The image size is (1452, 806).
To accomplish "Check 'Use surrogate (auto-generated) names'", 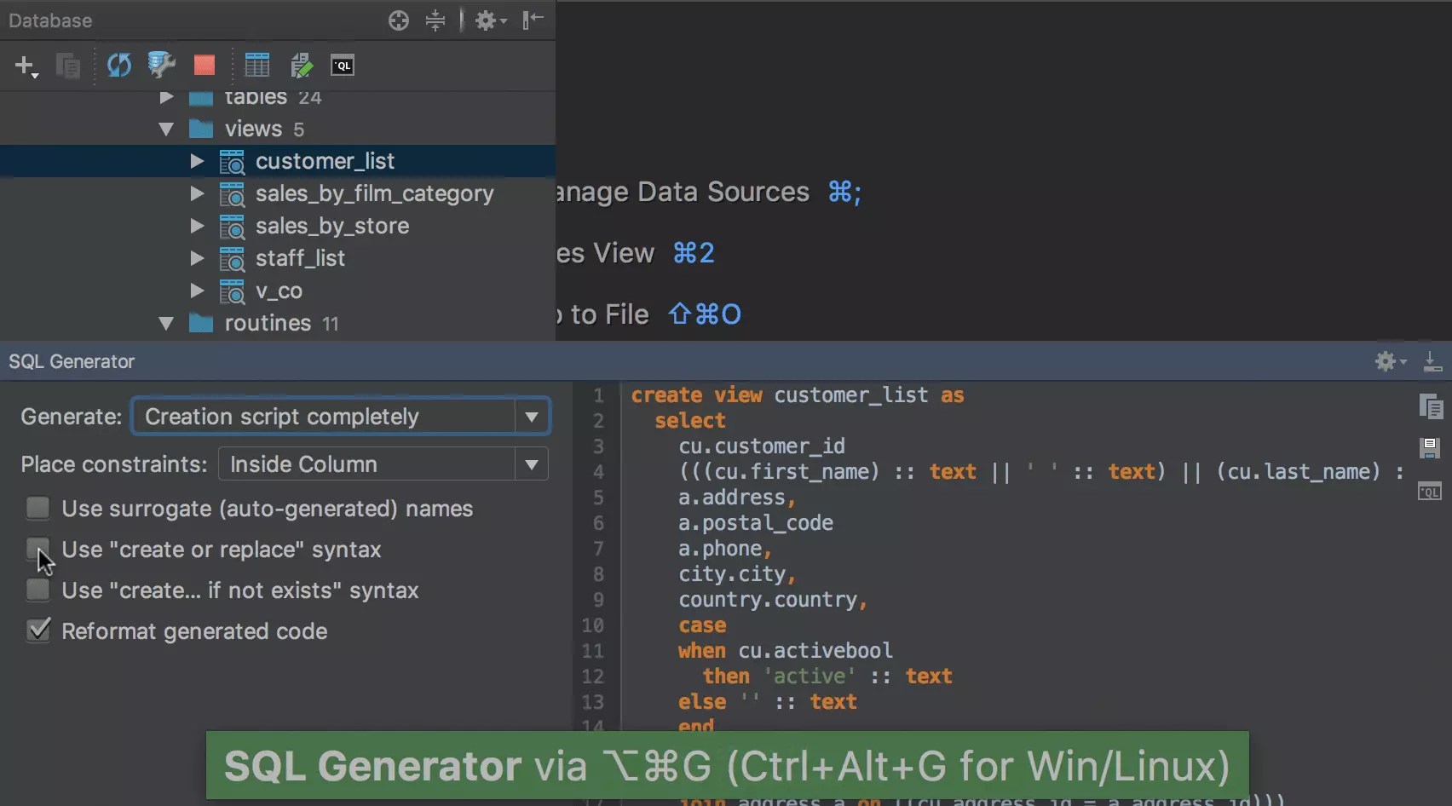I will coord(37,508).
